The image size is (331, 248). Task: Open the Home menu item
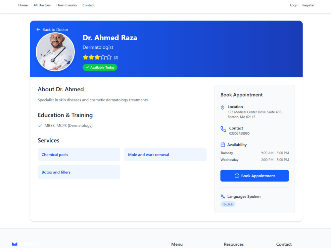click(23, 5)
